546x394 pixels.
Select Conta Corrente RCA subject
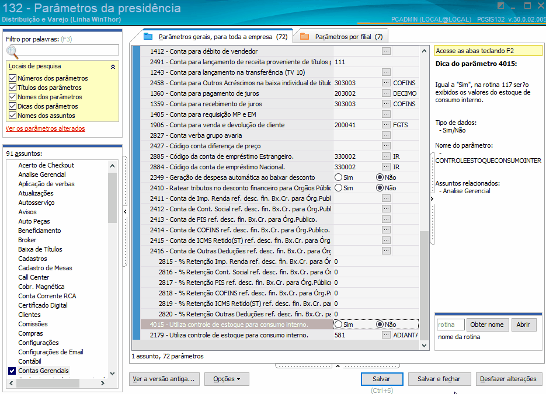pos(47,296)
